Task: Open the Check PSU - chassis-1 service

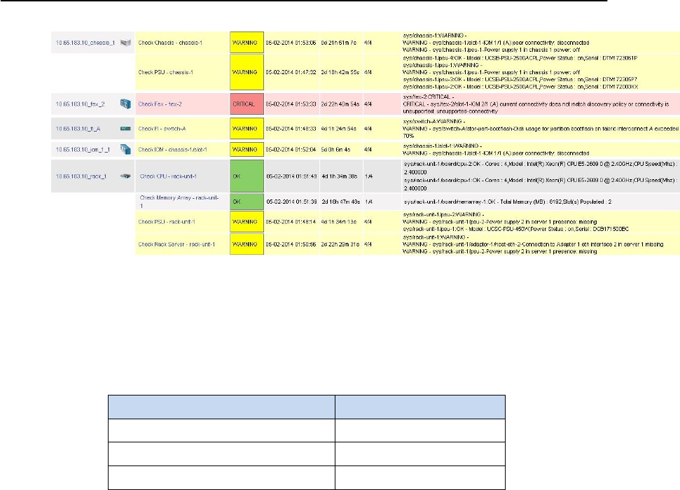Action: tap(166, 72)
